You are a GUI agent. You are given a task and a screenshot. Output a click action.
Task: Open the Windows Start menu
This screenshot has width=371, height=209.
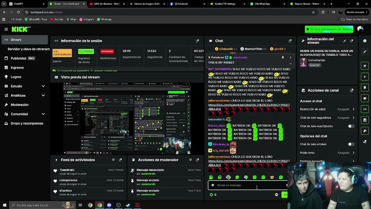click(4, 205)
